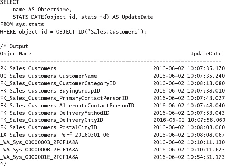Click the closing '*/' comment marker
Image resolution: width=225 pixels, height=167 pixels.
coord(3,164)
